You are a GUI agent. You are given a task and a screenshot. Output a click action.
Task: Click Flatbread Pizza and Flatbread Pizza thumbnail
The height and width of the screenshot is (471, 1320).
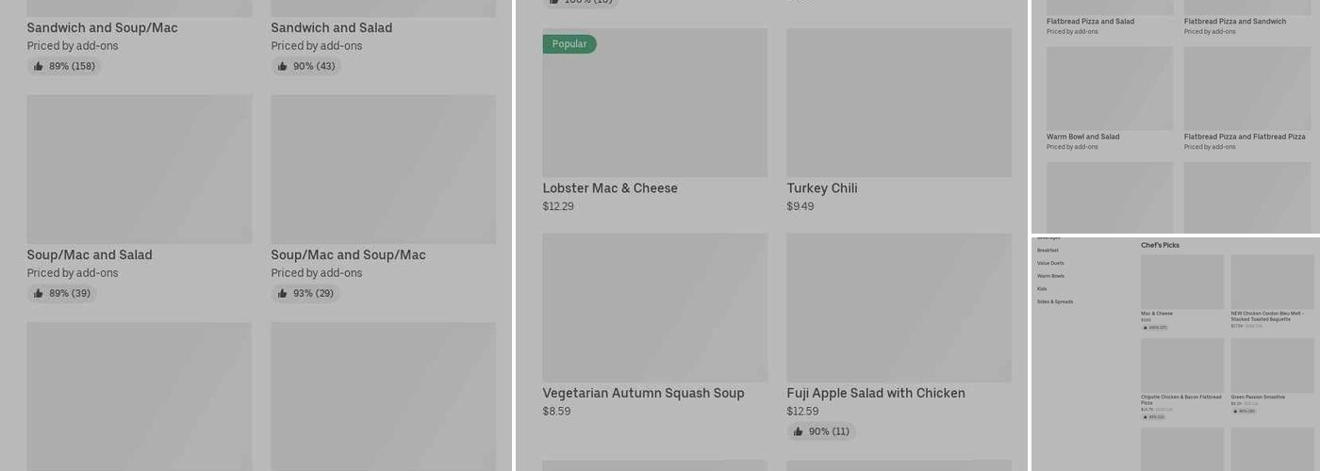pos(1246,89)
